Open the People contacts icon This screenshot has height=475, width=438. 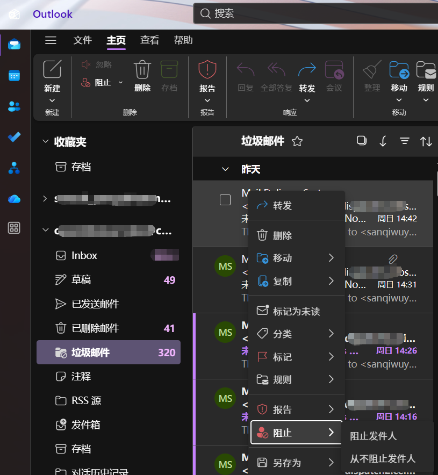click(15, 106)
